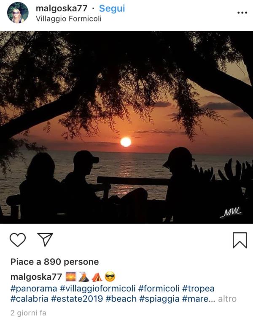Open the three-dot options menu

[242, 13]
